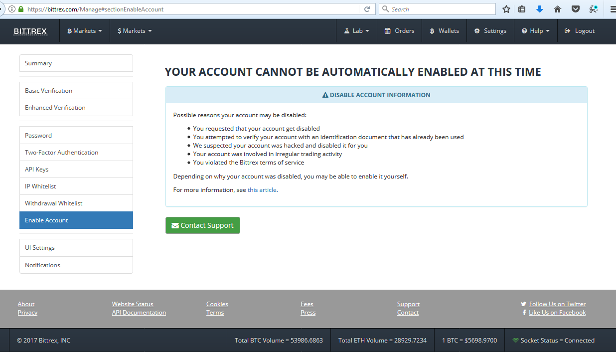Open the Contact footer link

(x=408, y=313)
